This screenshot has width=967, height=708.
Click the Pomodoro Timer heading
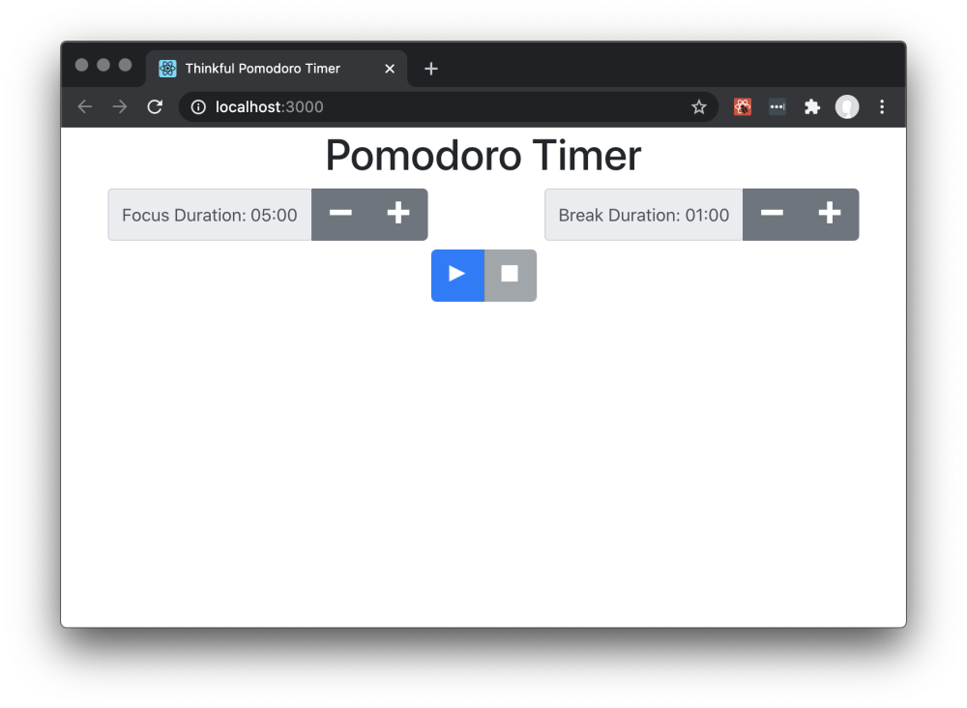coord(483,156)
